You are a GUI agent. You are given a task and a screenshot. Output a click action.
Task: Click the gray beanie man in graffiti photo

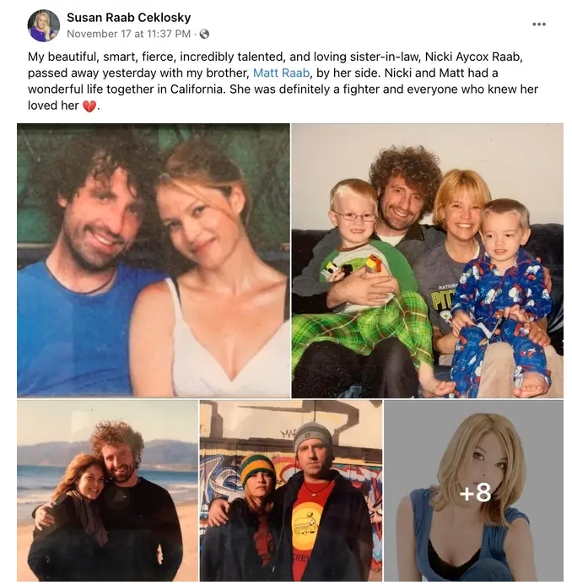coord(313,453)
